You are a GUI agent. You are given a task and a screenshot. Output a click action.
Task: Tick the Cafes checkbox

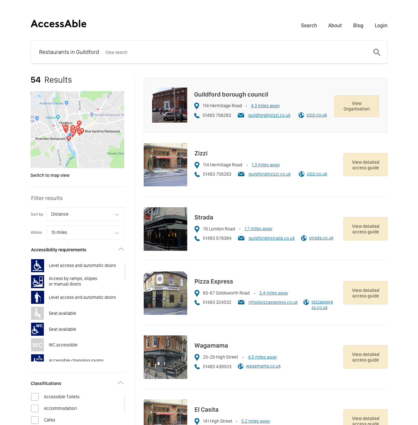coord(35,420)
